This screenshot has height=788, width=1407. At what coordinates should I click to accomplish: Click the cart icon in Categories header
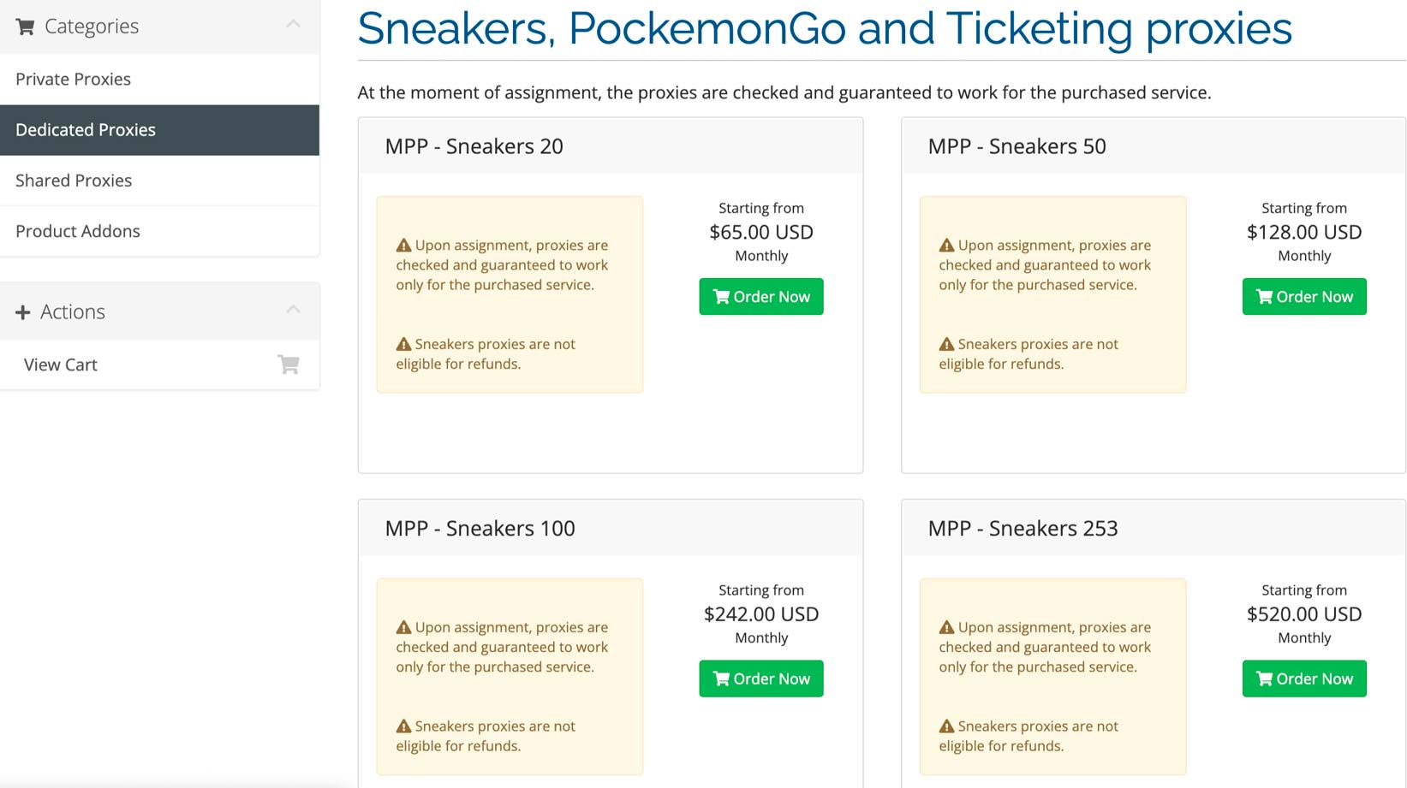pos(26,27)
